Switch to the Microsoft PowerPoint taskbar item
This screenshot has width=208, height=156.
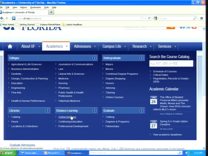[53, 153]
